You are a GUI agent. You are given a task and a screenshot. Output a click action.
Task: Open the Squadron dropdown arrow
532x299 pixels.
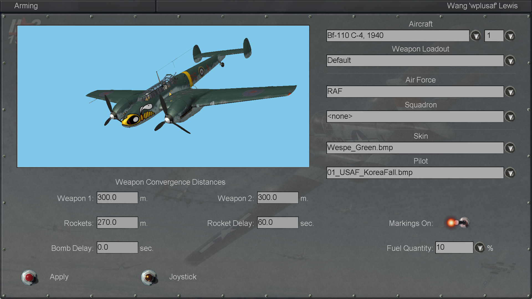click(510, 117)
